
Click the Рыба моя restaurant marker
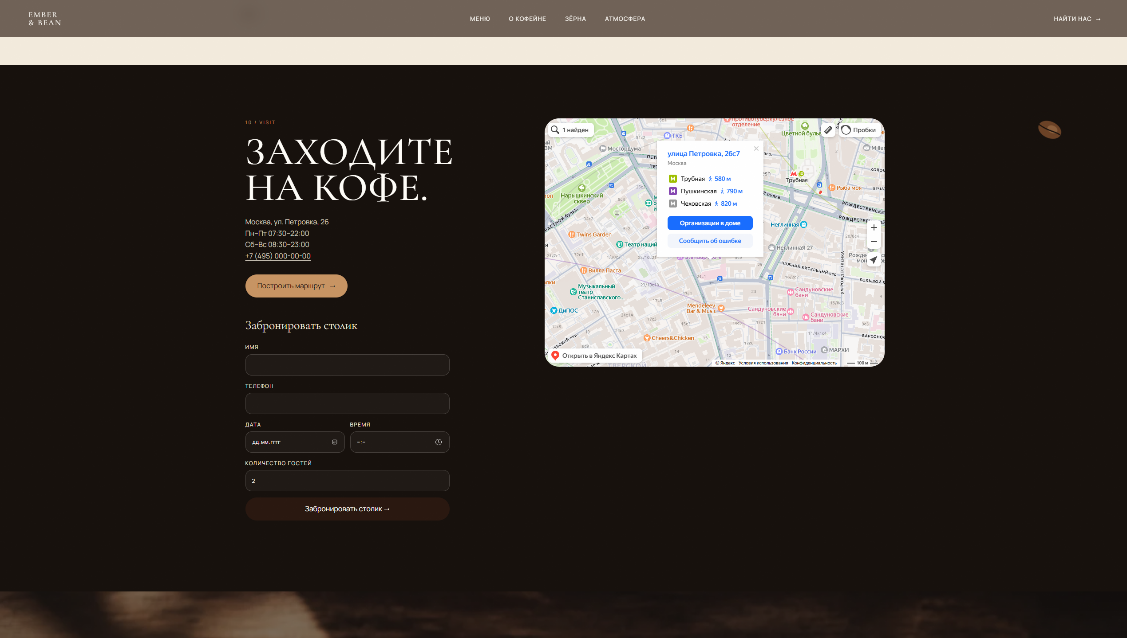click(832, 188)
